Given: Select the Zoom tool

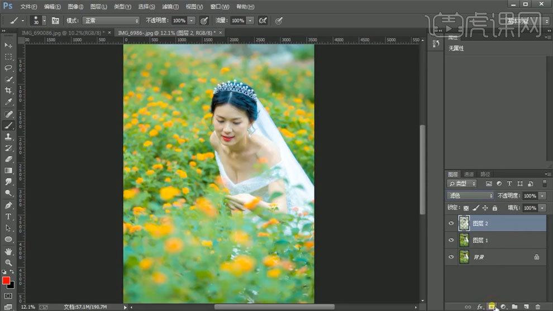Looking at the screenshot, I should click(x=8, y=262).
